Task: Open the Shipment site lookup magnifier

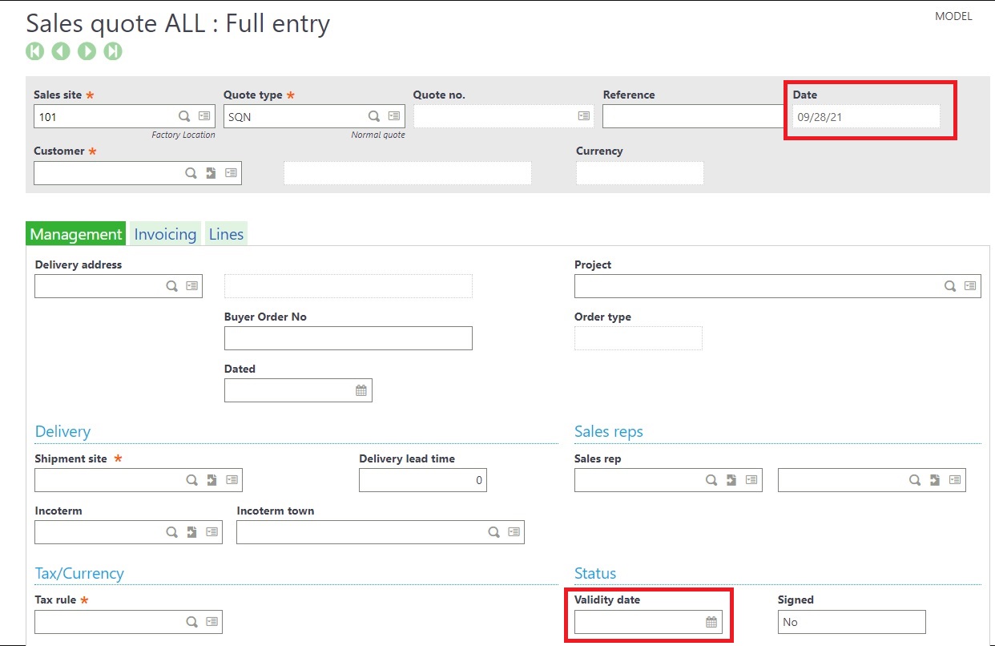Action: click(x=191, y=479)
